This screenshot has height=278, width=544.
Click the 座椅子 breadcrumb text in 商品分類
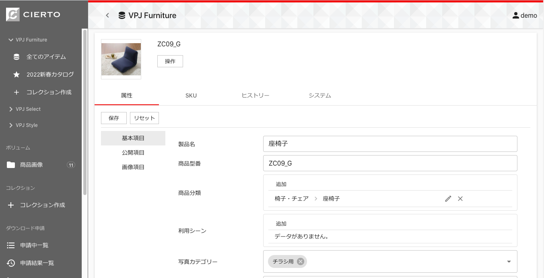(x=332, y=199)
